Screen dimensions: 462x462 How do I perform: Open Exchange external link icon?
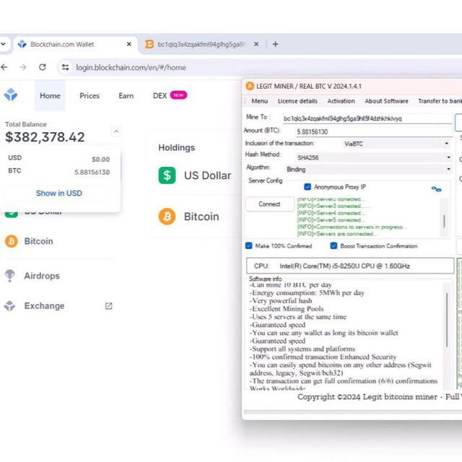tap(108, 306)
